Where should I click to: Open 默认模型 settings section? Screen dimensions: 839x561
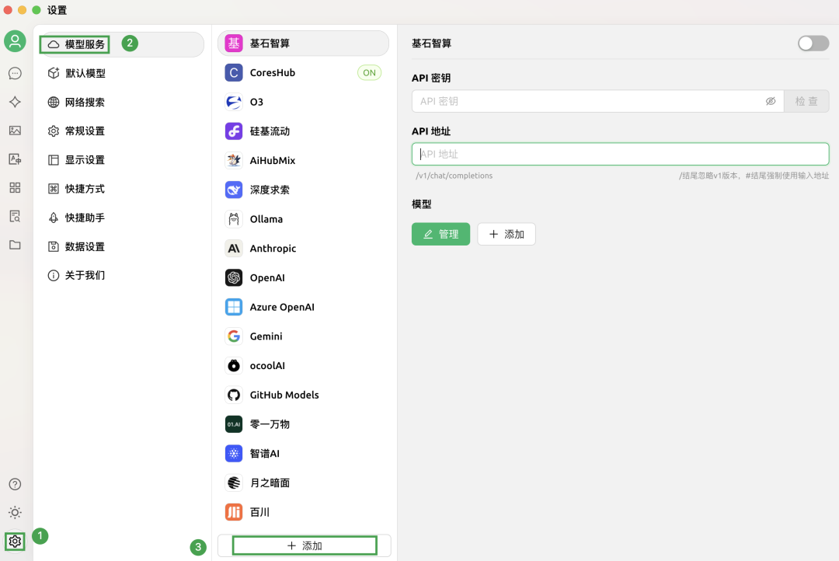tap(121, 73)
